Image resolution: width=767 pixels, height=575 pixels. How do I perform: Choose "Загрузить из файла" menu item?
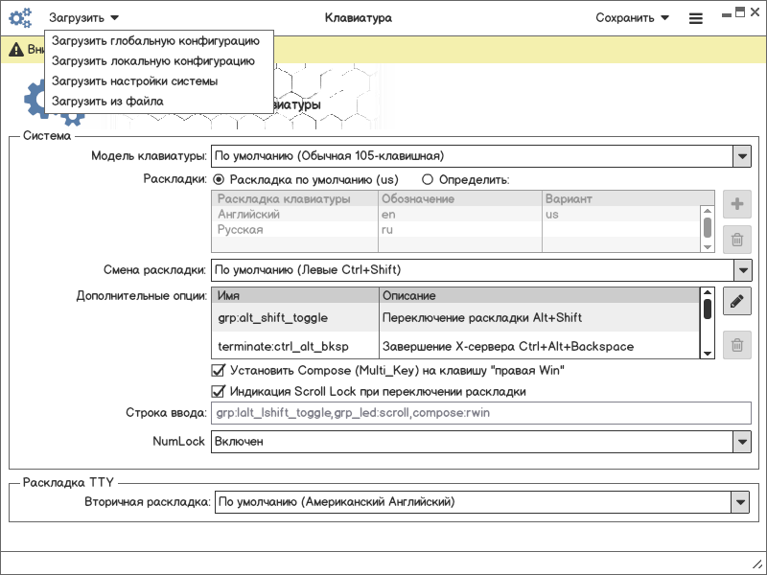[x=107, y=101]
